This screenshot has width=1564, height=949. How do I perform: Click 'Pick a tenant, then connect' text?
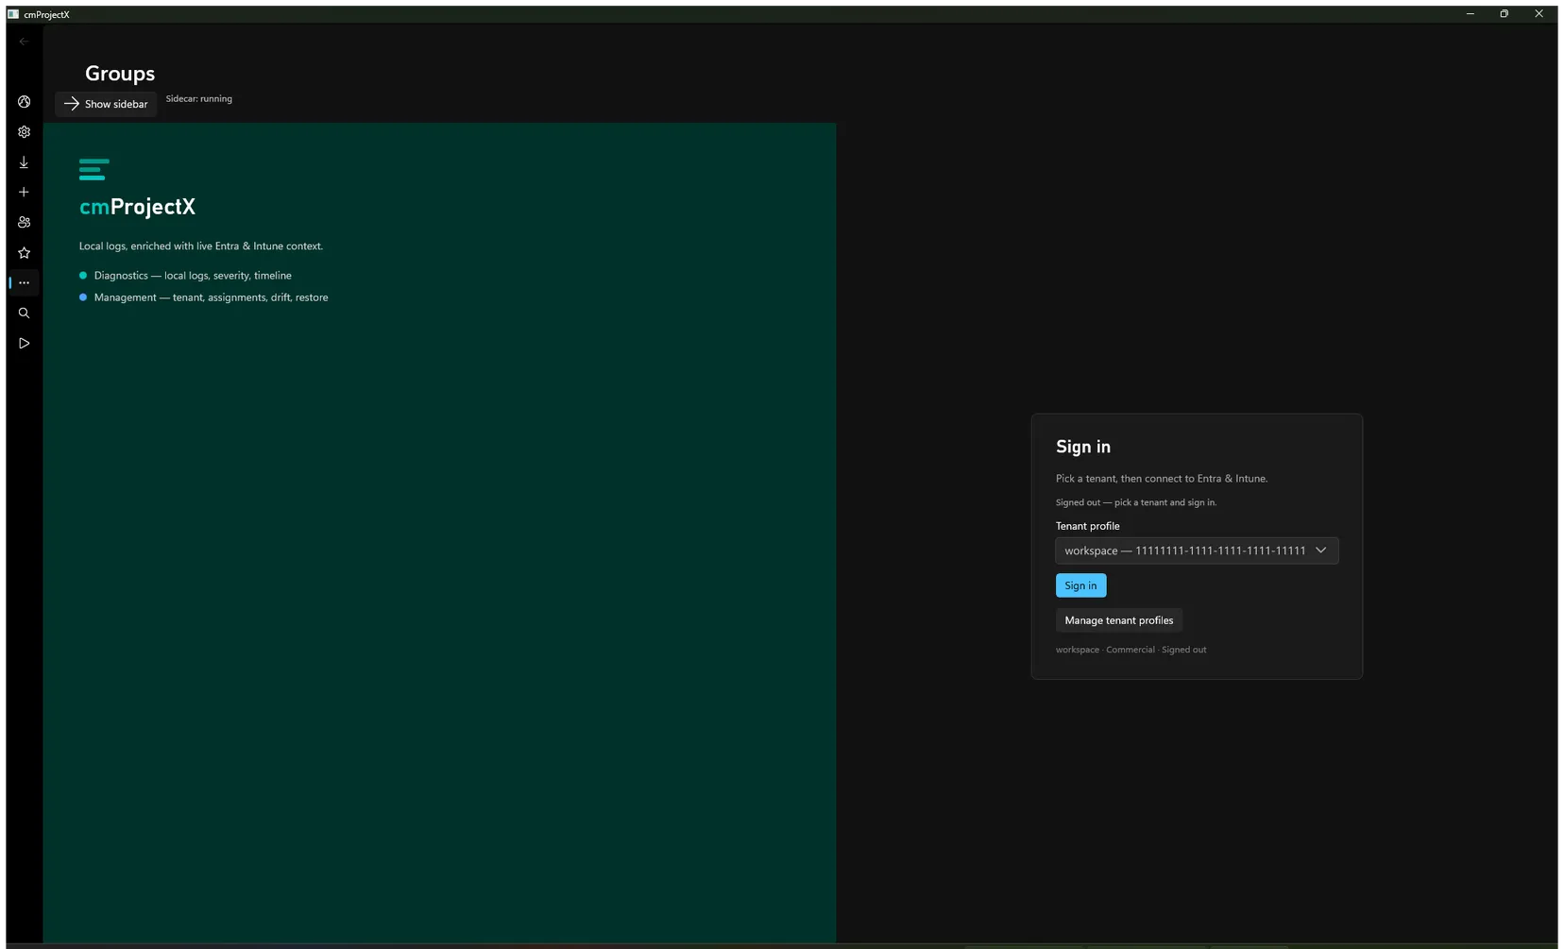(1162, 479)
